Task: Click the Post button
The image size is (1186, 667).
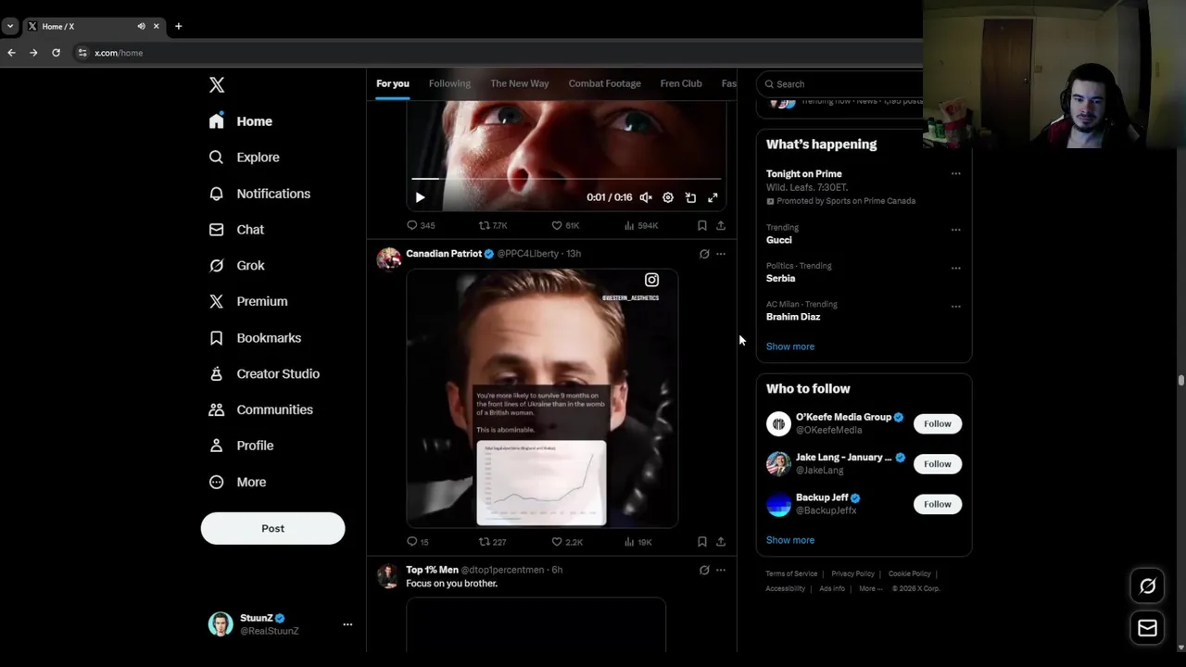Action: (x=272, y=528)
